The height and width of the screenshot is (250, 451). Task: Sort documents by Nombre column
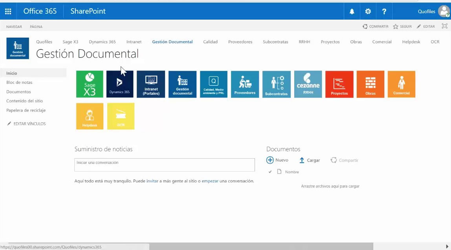pos(292,172)
